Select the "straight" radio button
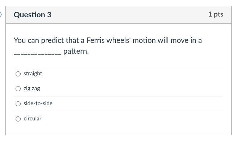Viewport: 241px width, 146px height. coord(18,74)
